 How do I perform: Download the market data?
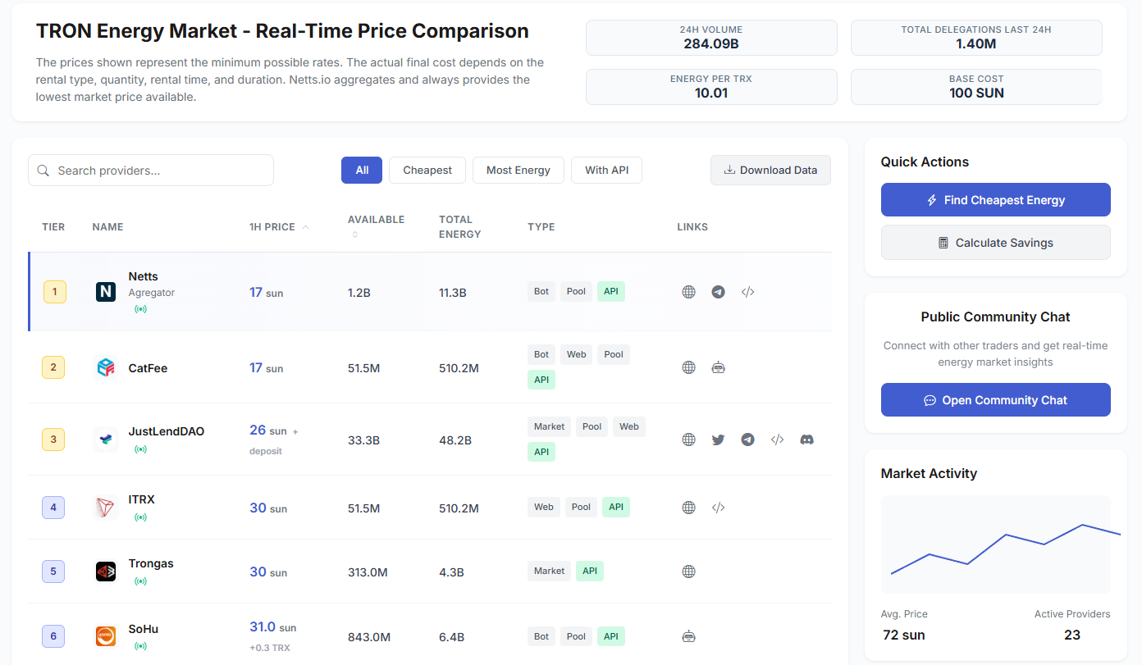coord(770,171)
